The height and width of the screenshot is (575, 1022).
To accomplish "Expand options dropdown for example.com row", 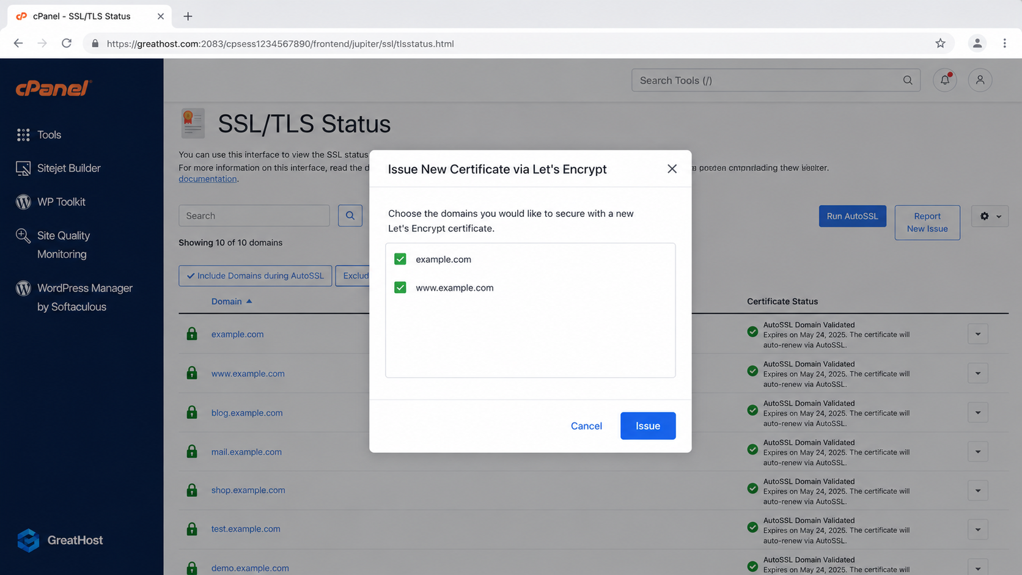I will tap(978, 334).
